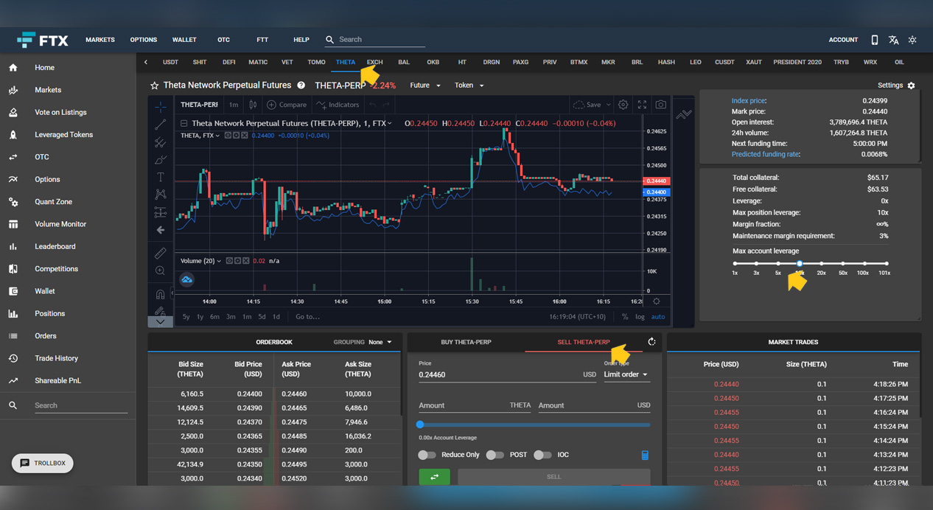Hide the THETA, FTX compare series via its eye icon
Screen dimensions: 933x510
[x=228, y=136]
